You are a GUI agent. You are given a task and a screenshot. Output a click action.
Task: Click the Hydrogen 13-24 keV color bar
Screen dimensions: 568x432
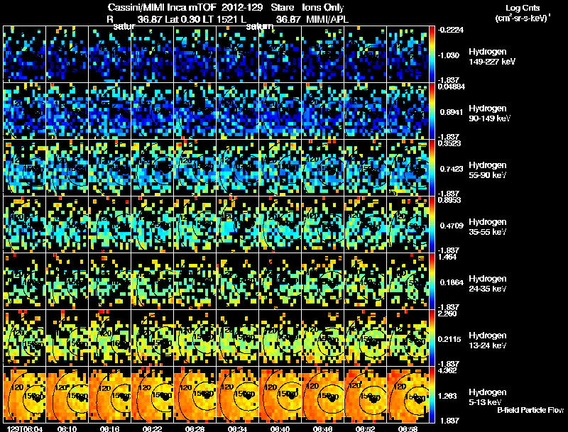tap(432, 338)
